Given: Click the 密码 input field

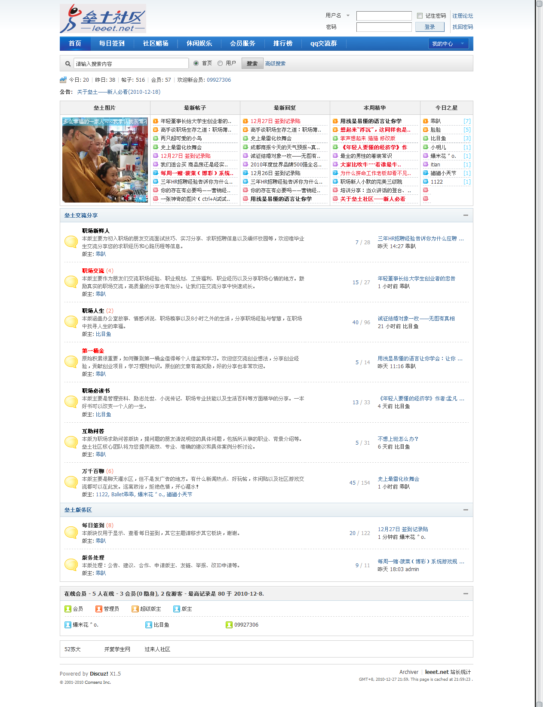Looking at the screenshot, I should [384, 27].
